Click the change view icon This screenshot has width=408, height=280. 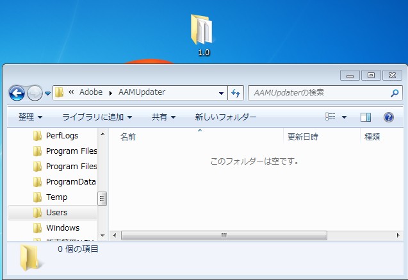(330, 117)
